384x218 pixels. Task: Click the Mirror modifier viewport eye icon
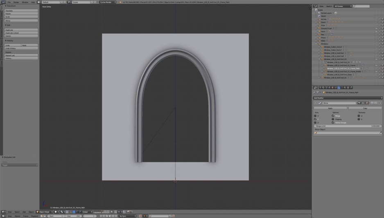[x=363, y=103]
